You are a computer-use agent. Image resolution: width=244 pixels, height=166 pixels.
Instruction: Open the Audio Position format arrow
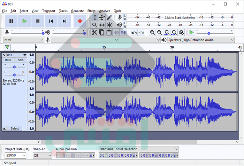[93, 155]
